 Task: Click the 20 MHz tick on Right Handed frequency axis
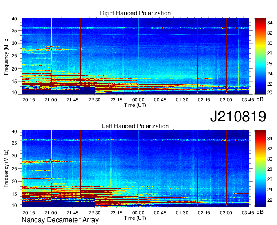(x=14, y=69)
